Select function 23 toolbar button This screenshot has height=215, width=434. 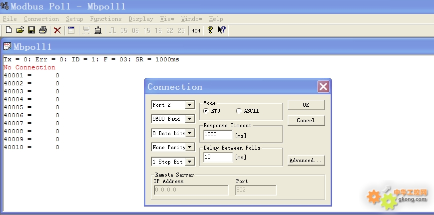pos(181,30)
